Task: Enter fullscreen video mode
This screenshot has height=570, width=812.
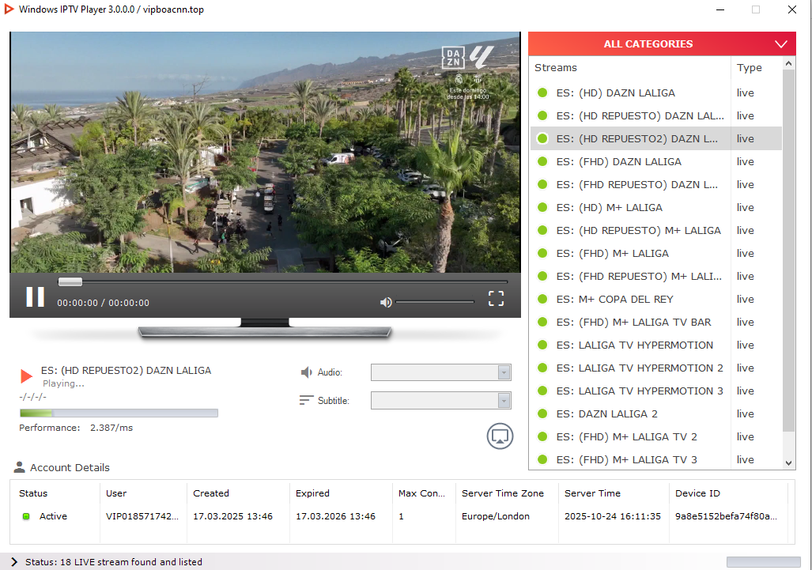Action: (x=496, y=298)
